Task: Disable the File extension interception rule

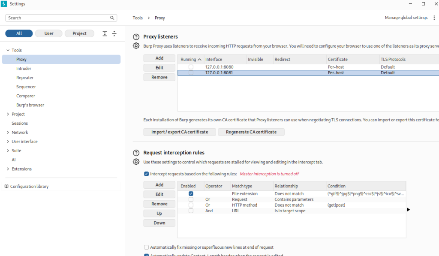Action: pos(191,193)
